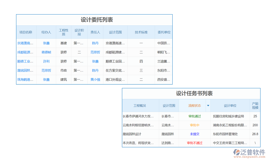Open the 流程状态 column dropdown arrow

(x=208, y=106)
